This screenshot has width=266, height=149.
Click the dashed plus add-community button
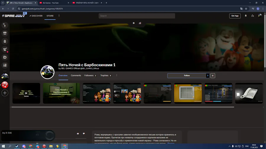pos(5,93)
